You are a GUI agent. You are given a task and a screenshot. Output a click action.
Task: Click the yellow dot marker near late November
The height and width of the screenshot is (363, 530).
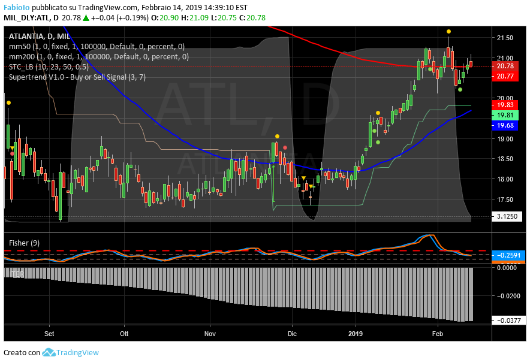click(277, 137)
